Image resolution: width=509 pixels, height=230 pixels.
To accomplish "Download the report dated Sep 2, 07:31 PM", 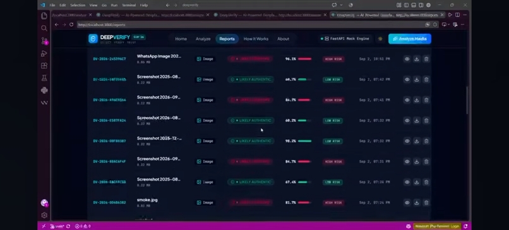I will tap(417, 162).
